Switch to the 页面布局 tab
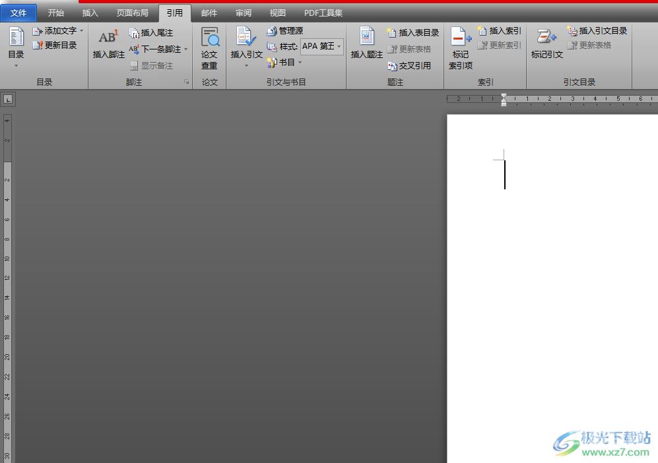 tap(132, 13)
